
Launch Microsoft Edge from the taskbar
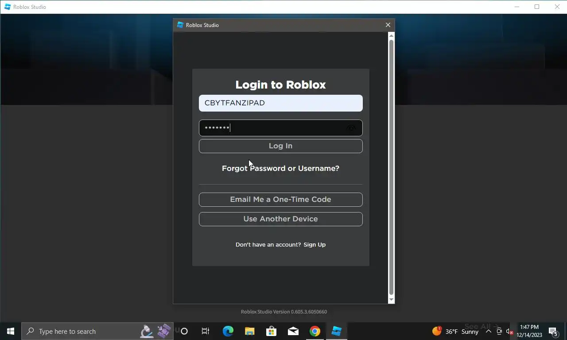(228, 331)
